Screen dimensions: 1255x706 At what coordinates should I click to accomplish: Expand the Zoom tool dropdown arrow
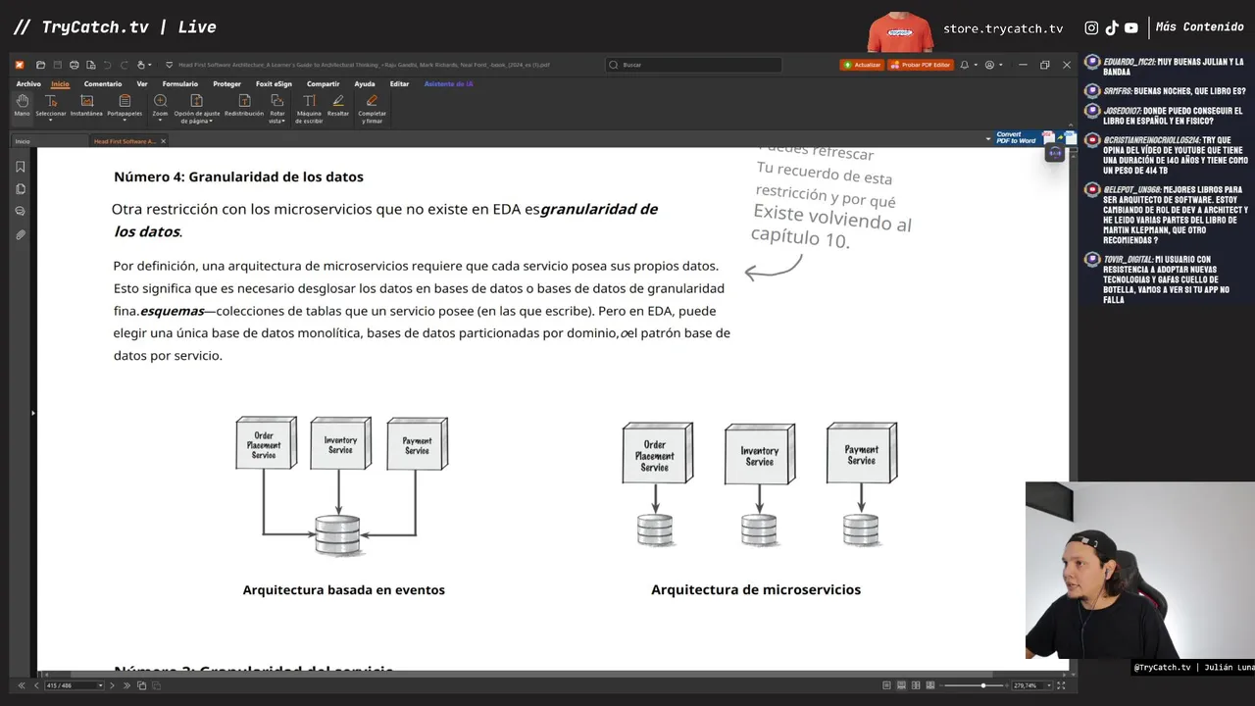pyautogui.click(x=160, y=121)
